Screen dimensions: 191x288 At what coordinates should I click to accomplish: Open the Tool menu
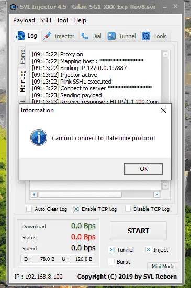pos(62,20)
